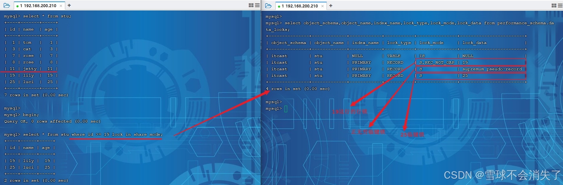This screenshot has height=185, width=563.
Task: Open the session folder icon in left terminal window
Action: coord(7,5)
